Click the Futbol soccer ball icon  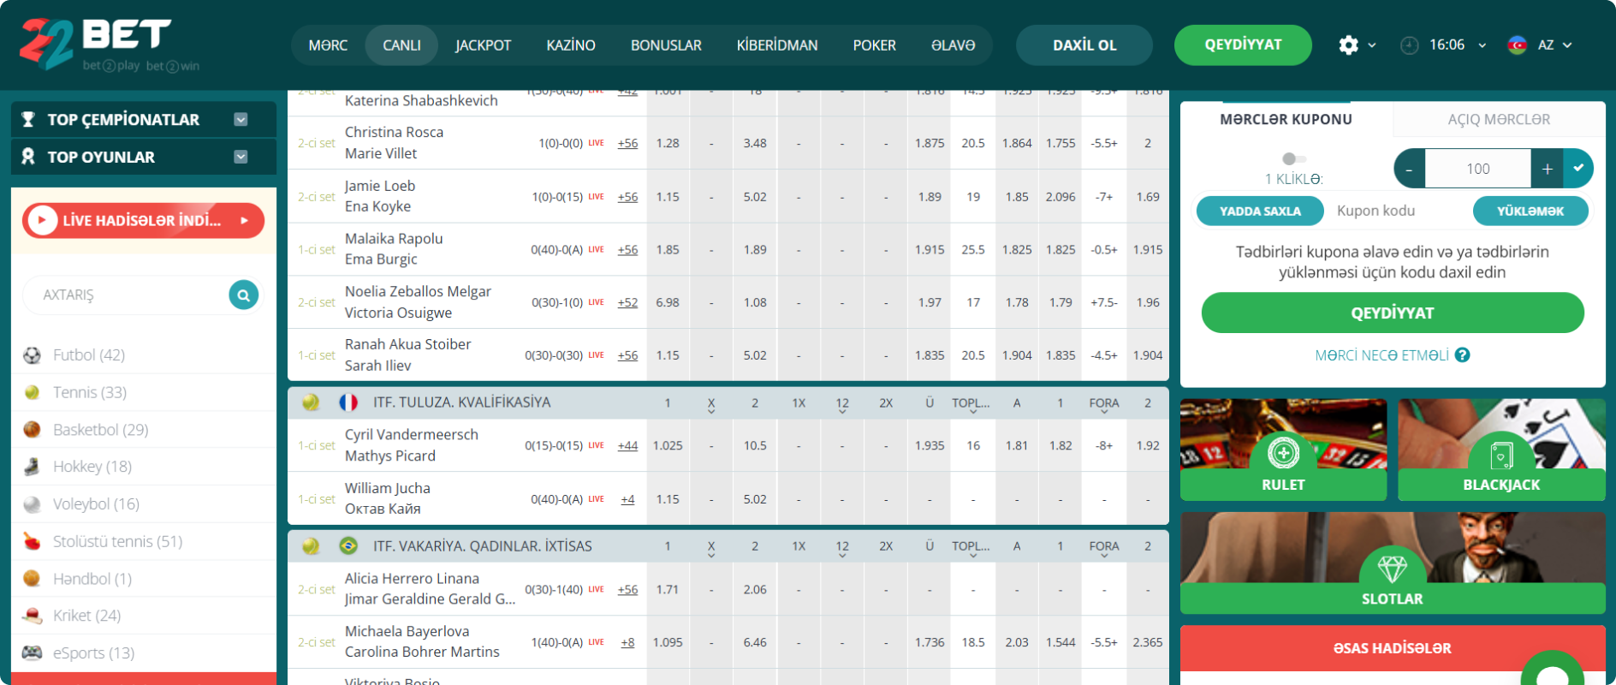click(32, 355)
